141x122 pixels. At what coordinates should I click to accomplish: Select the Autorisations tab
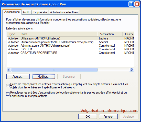(12, 12)
